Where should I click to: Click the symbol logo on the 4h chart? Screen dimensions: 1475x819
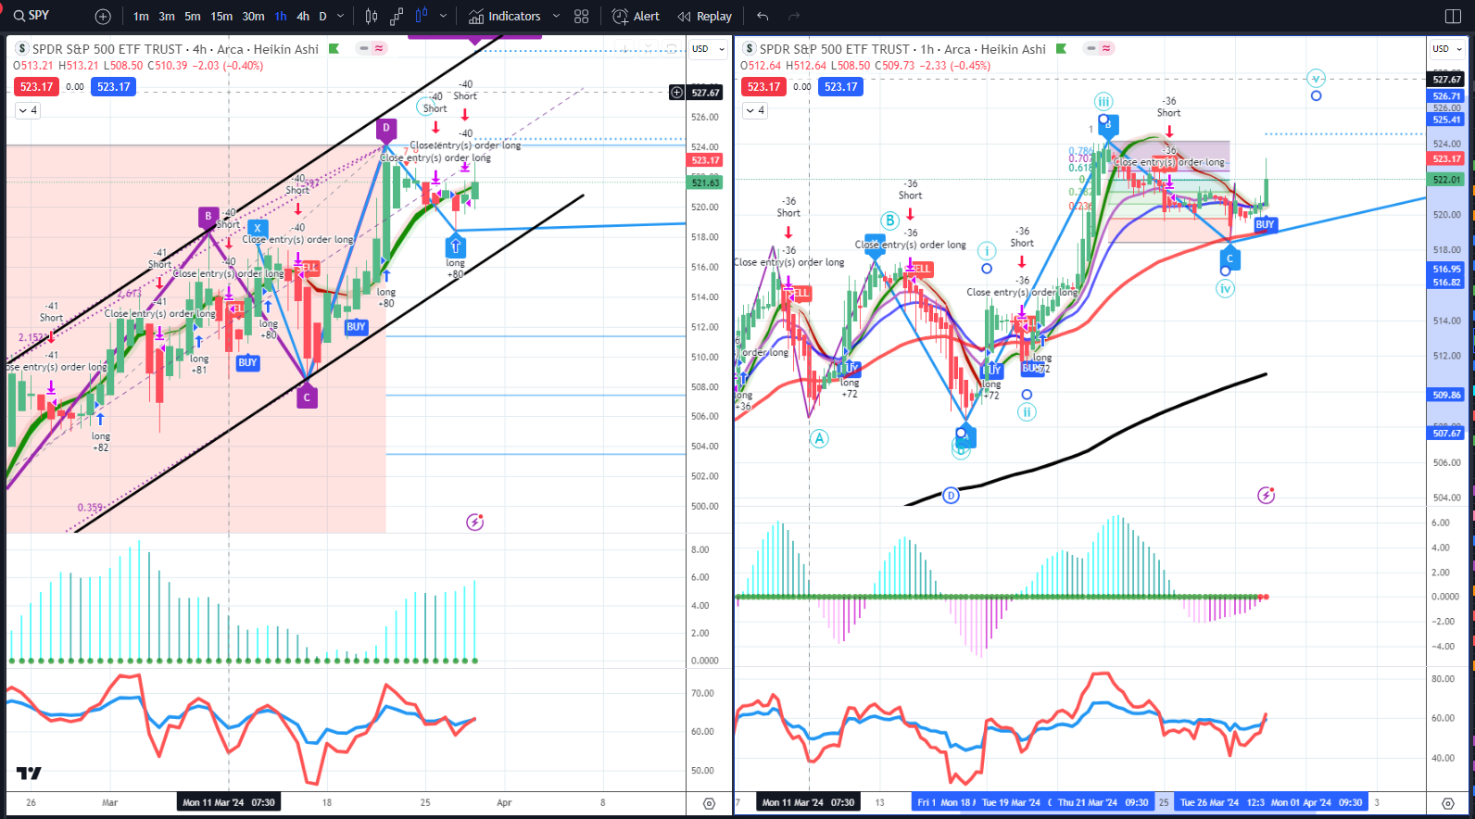coord(22,49)
